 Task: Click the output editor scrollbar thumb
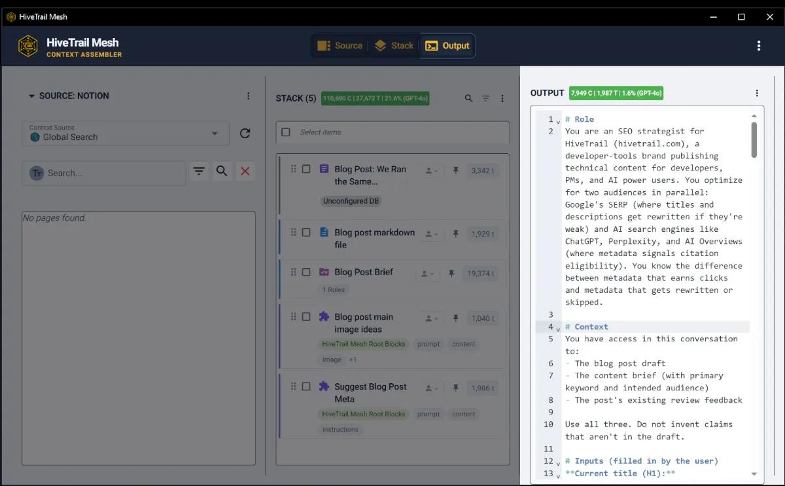754,140
